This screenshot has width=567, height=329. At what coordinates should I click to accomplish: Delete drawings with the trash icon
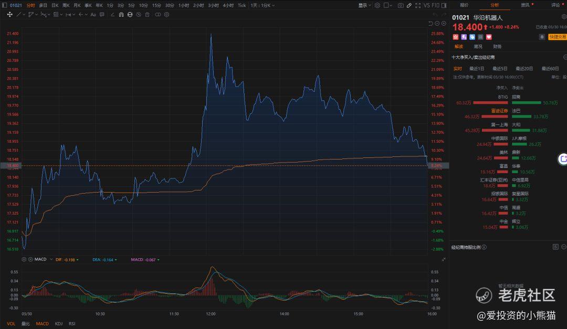[x=147, y=15]
